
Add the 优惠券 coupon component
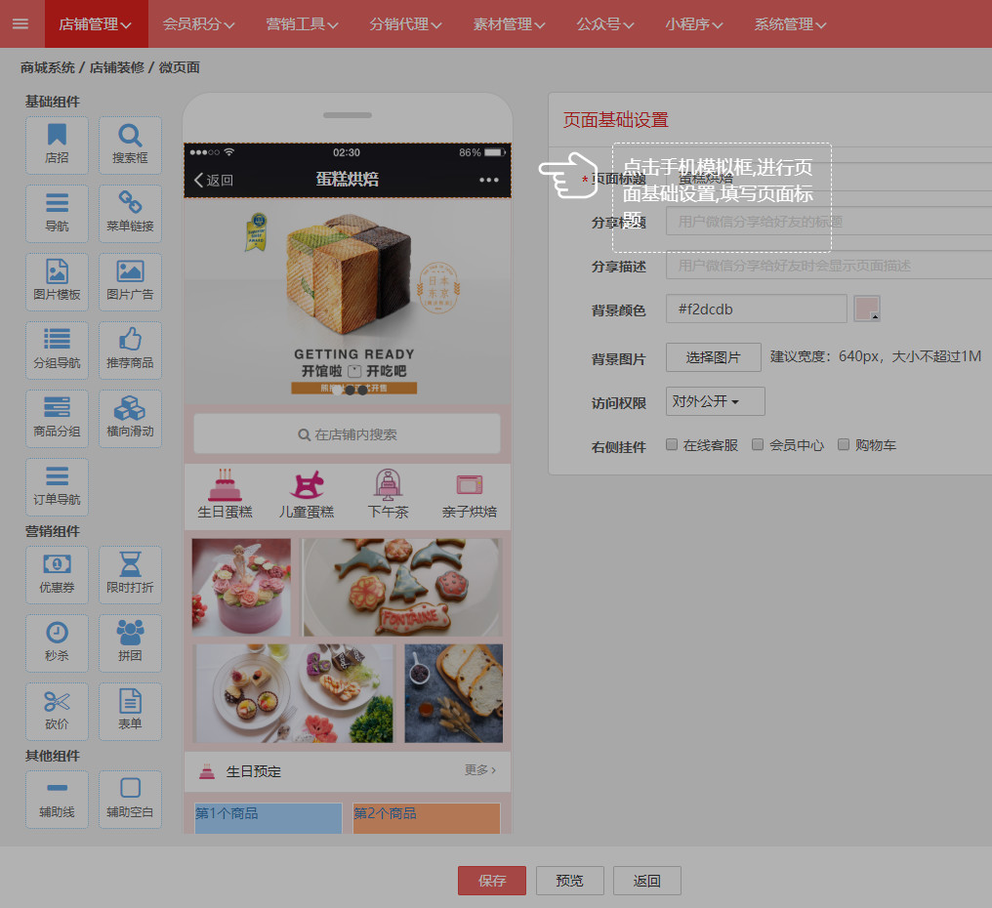click(57, 575)
